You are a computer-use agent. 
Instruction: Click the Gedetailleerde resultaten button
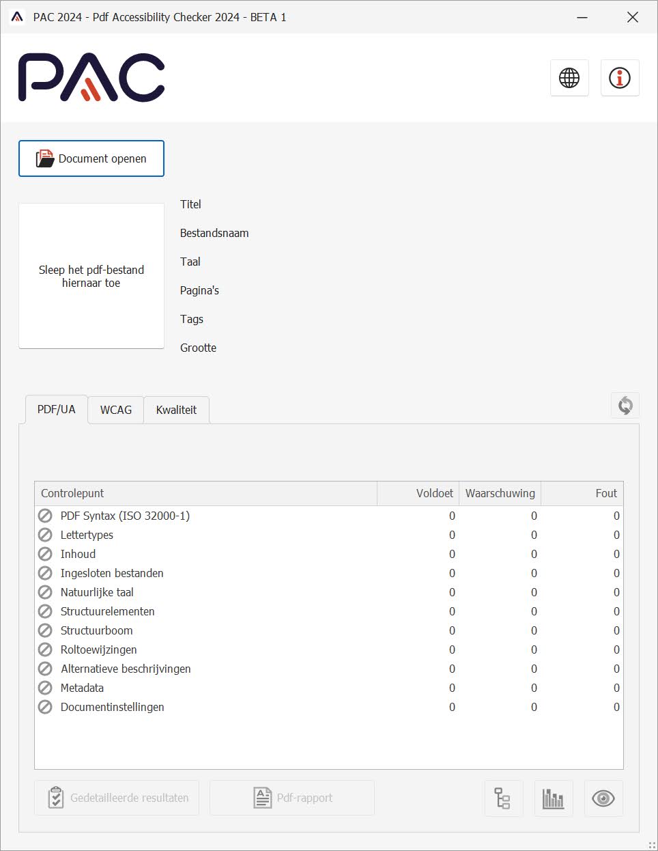pyautogui.click(x=116, y=798)
